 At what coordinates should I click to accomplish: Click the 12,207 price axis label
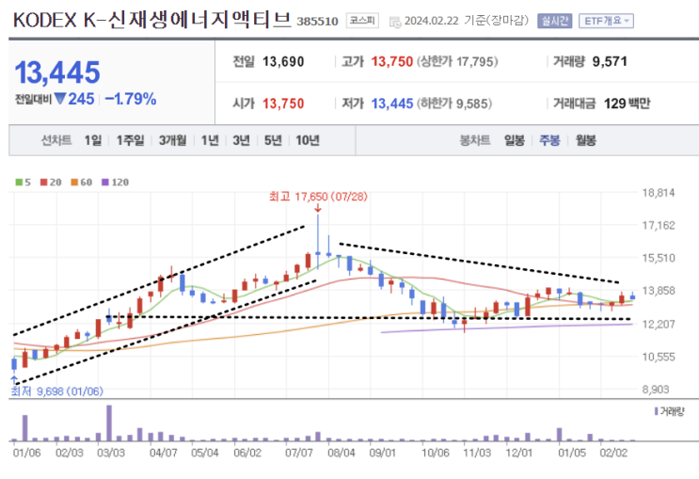[x=659, y=324]
